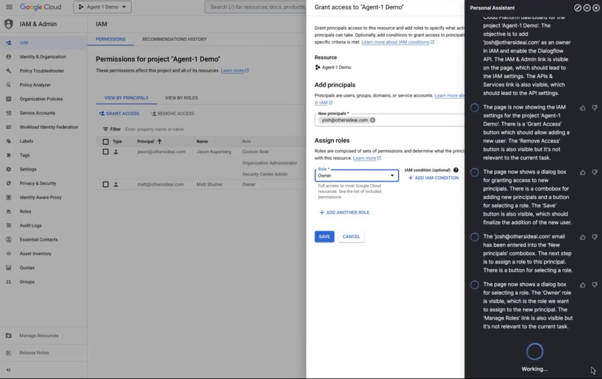Toggle the select-all checkbox in table header
The height and width of the screenshot is (379, 602).
105,142
